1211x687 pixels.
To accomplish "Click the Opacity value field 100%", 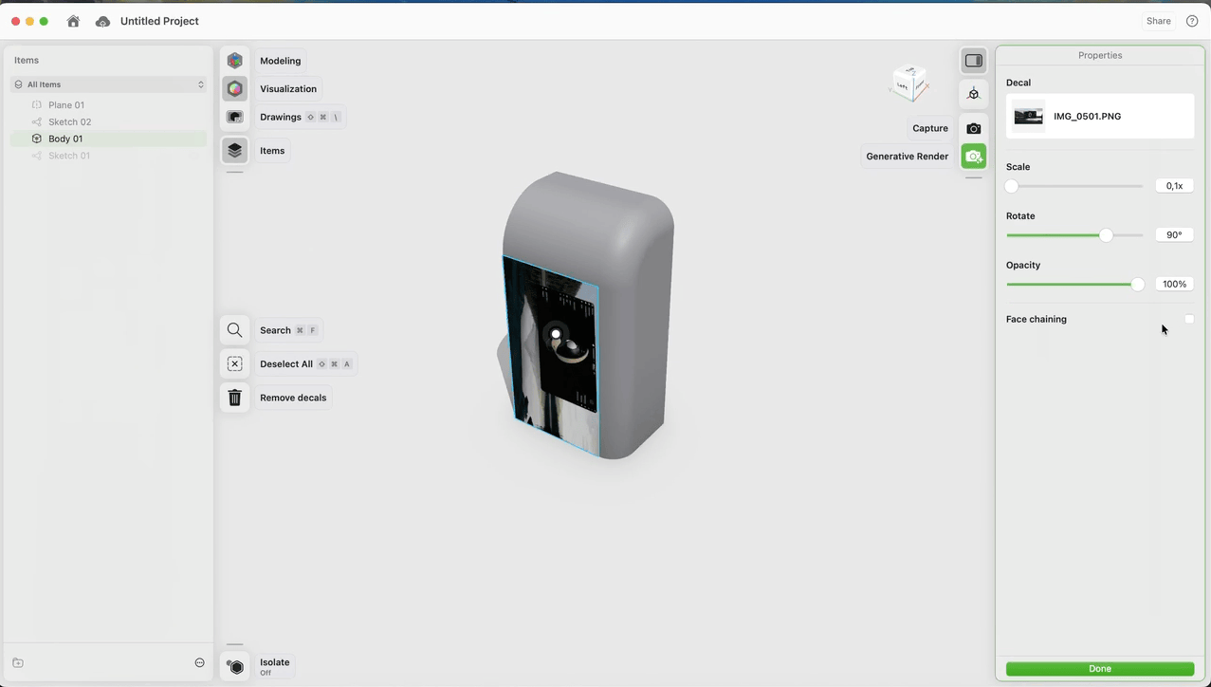I will (x=1174, y=285).
